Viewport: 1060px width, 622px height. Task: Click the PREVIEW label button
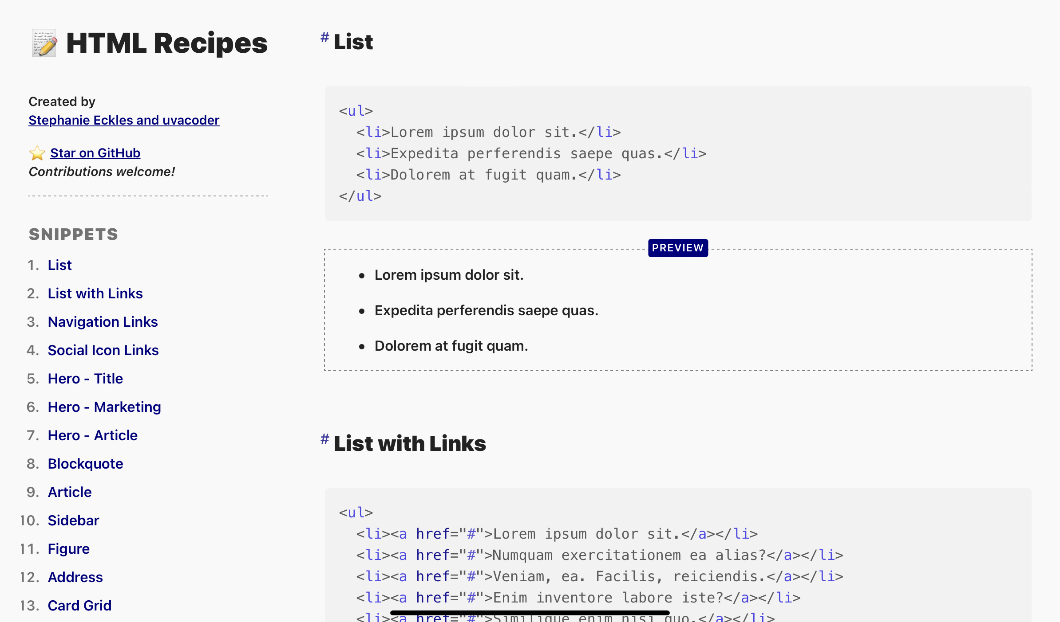click(x=677, y=248)
